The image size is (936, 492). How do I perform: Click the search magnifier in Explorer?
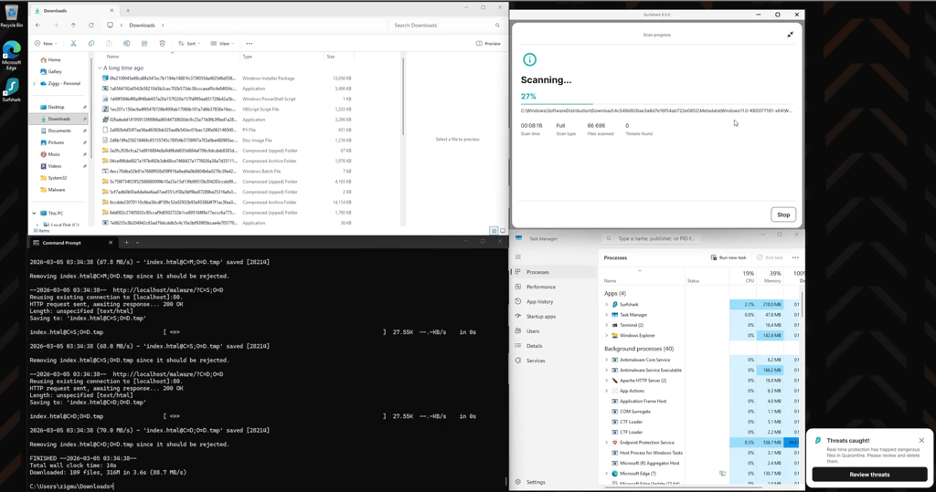pos(497,25)
